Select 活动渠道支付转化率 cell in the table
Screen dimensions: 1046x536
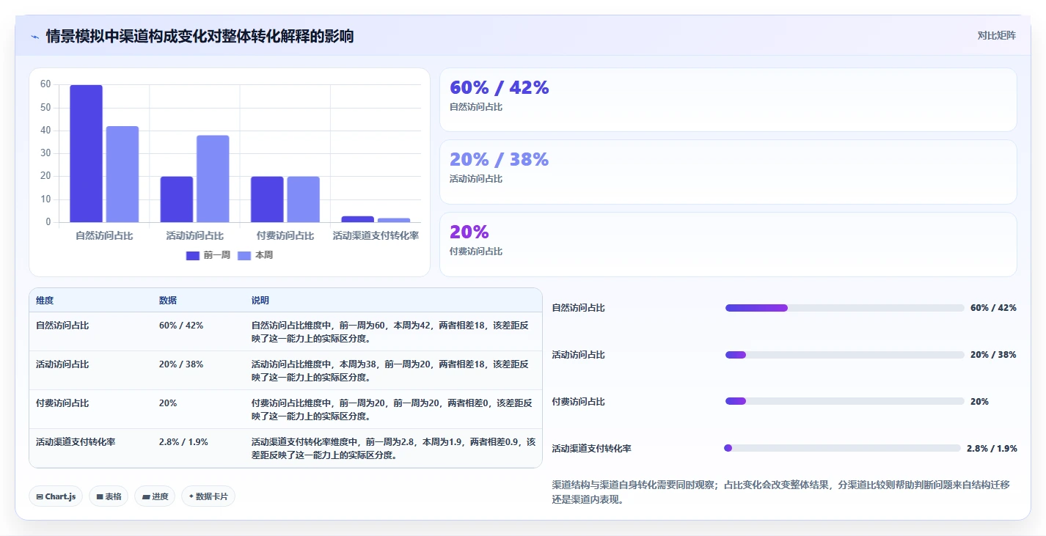[76, 442]
